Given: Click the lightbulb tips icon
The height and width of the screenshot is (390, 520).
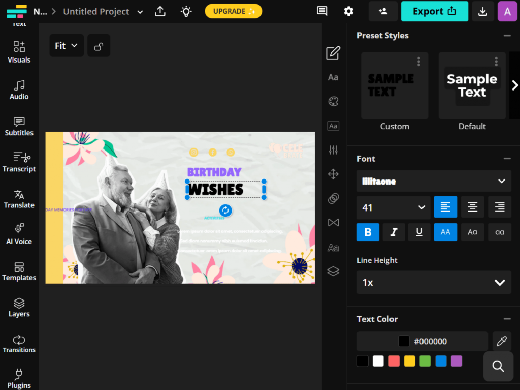Looking at the screenshot, I should point(186,11).
